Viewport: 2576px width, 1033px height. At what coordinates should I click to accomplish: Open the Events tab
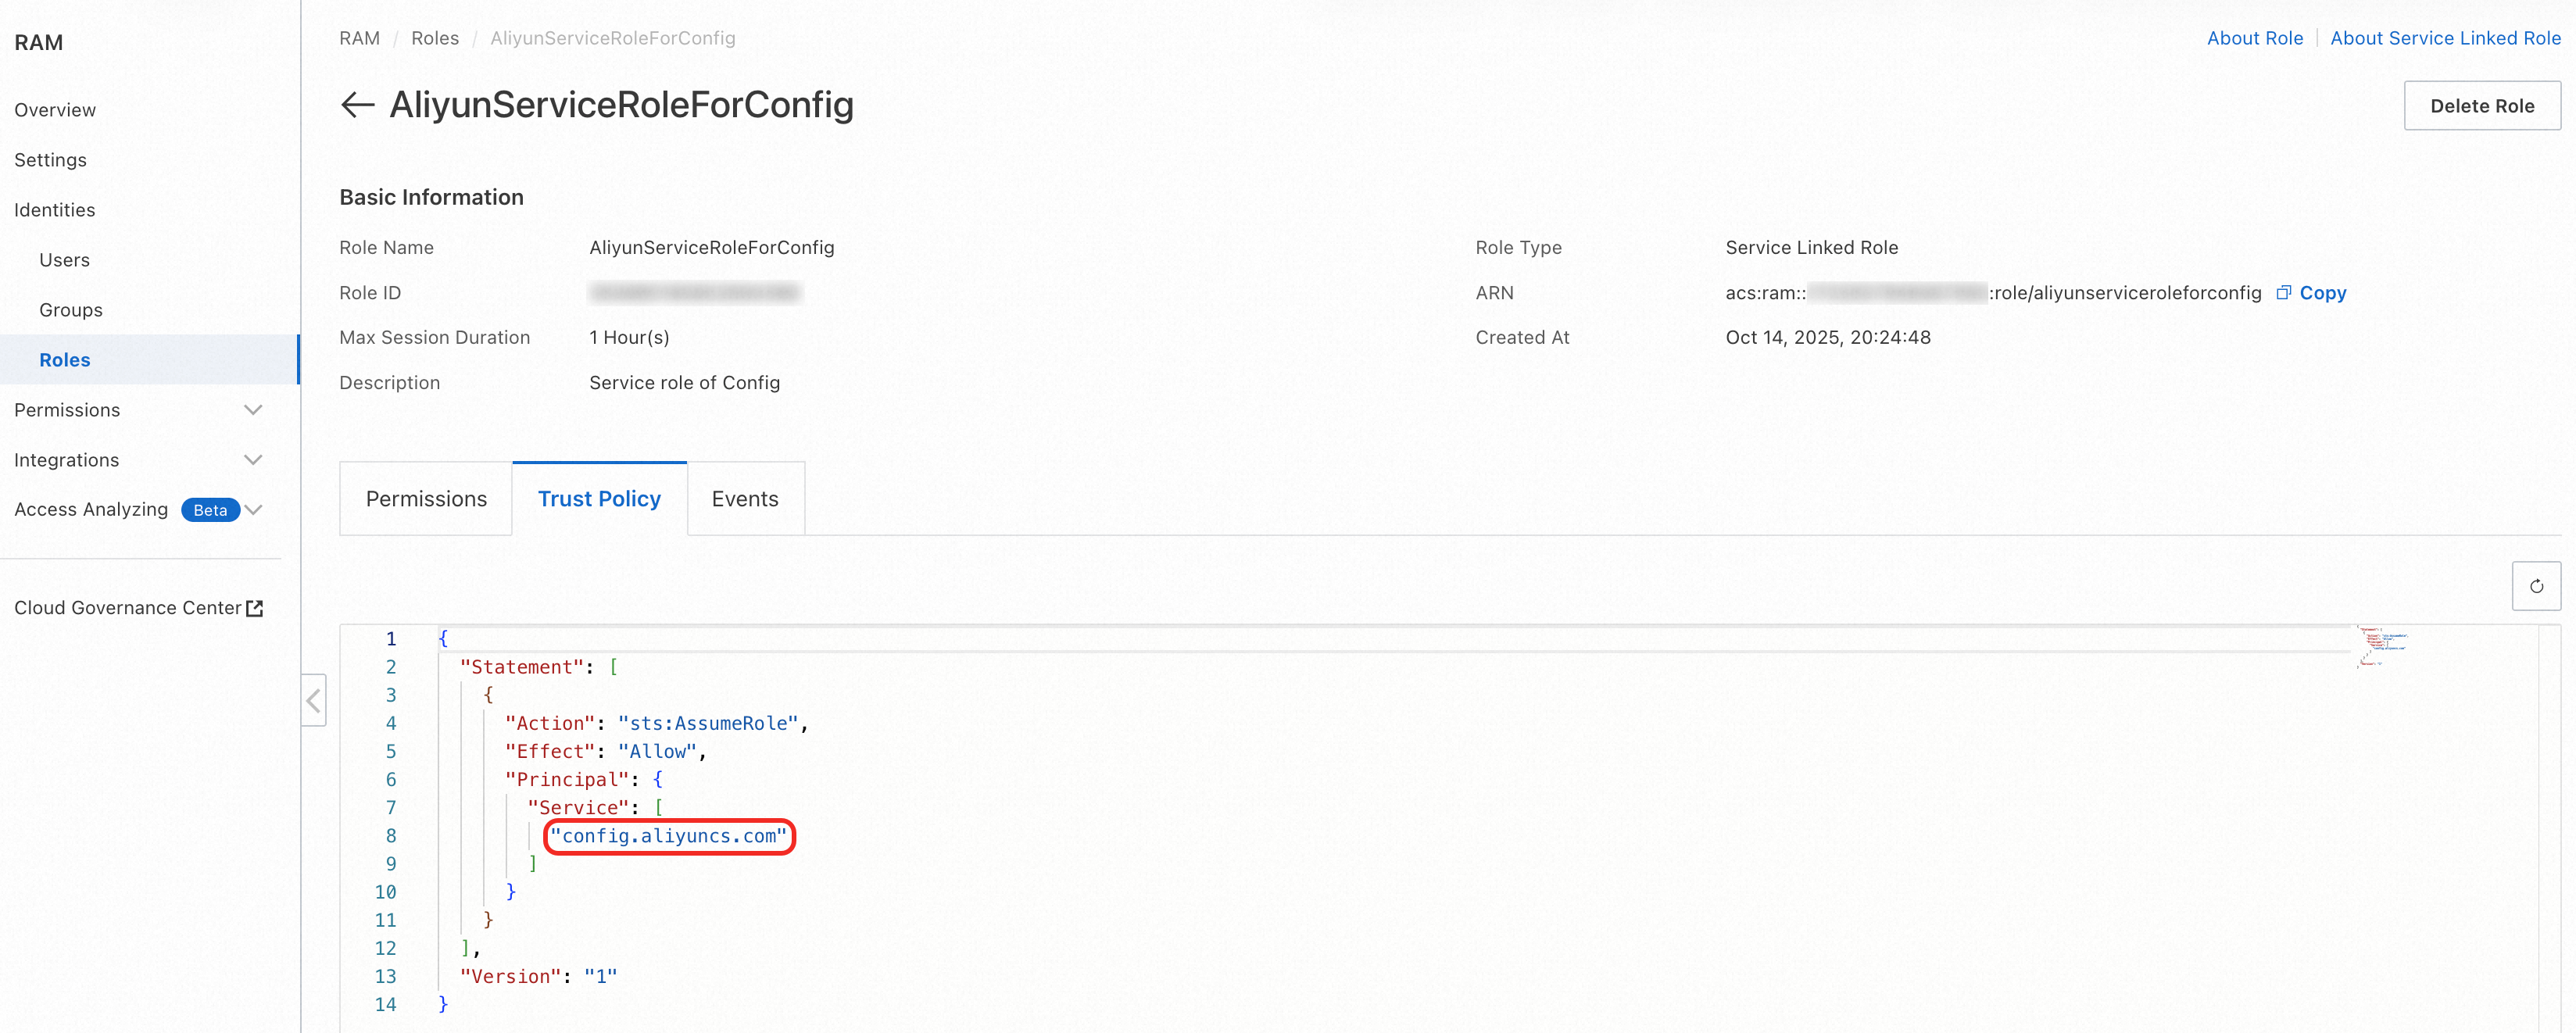click(744, 499)
